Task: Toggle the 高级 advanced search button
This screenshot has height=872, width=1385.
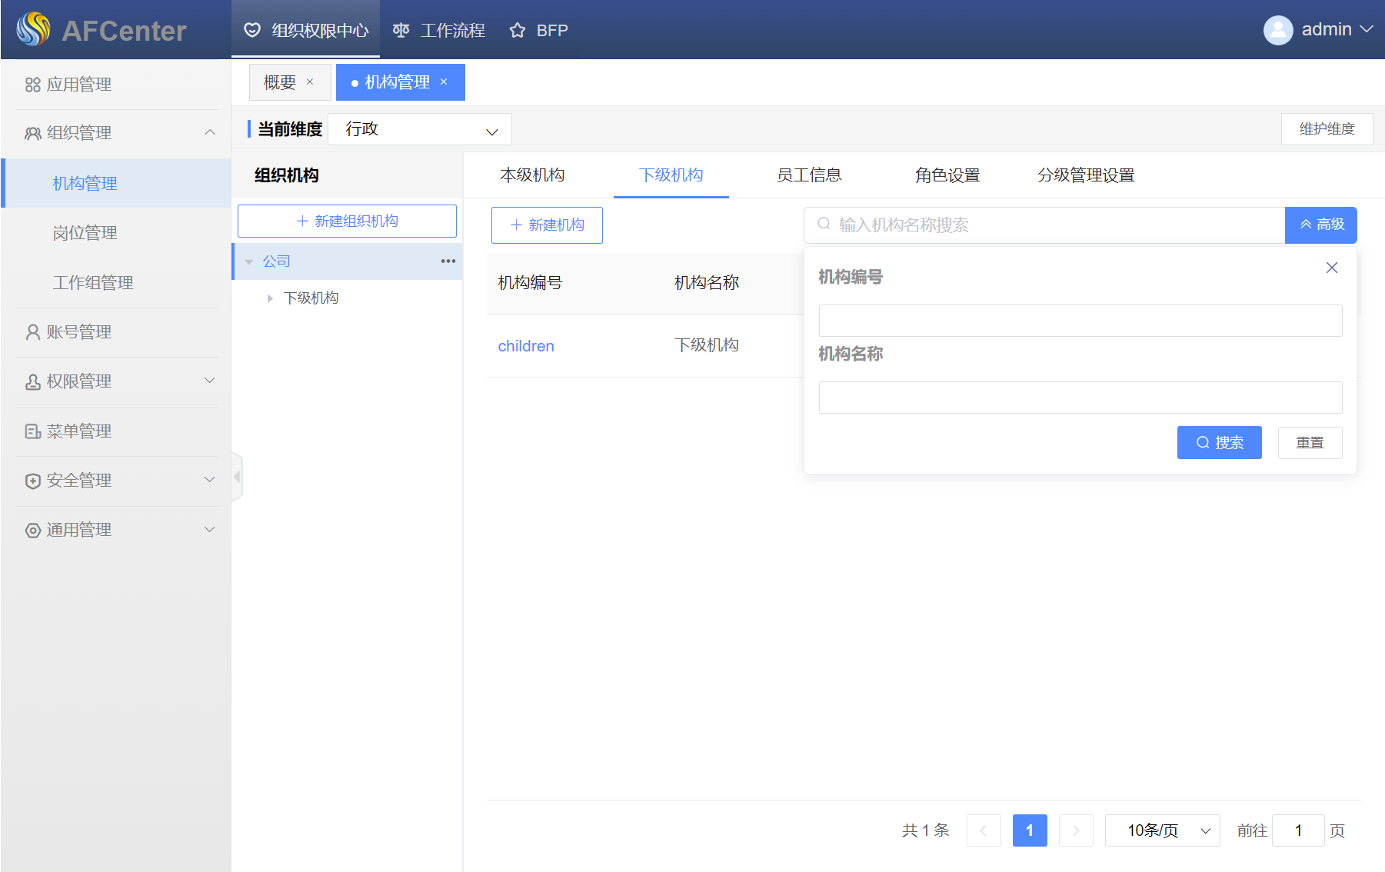Action: pos(1320,225)
